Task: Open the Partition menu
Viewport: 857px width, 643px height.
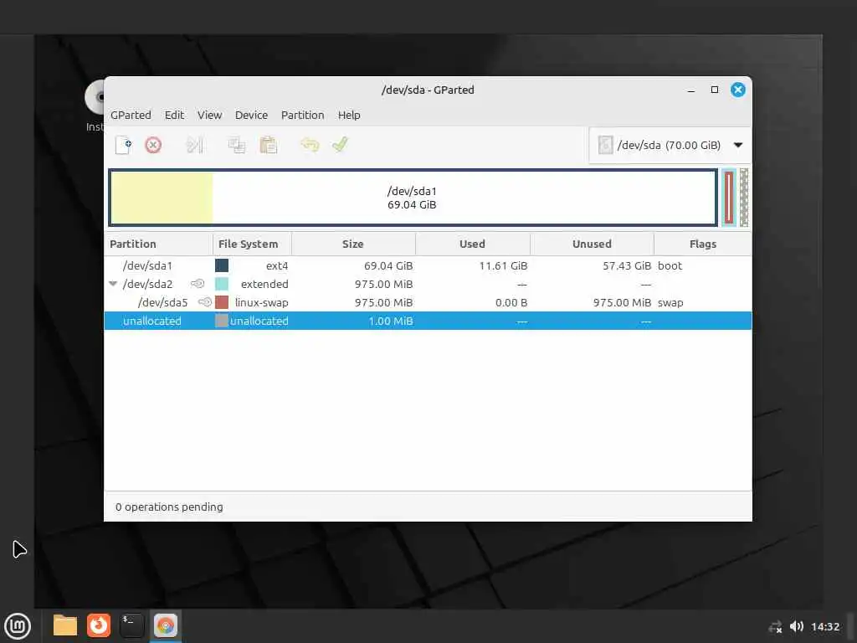Action: coord(302,115)
